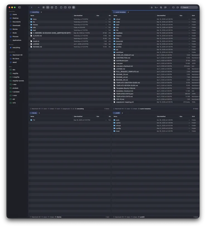
Task: Select the docs folder row
Action: tap(70, 19)
